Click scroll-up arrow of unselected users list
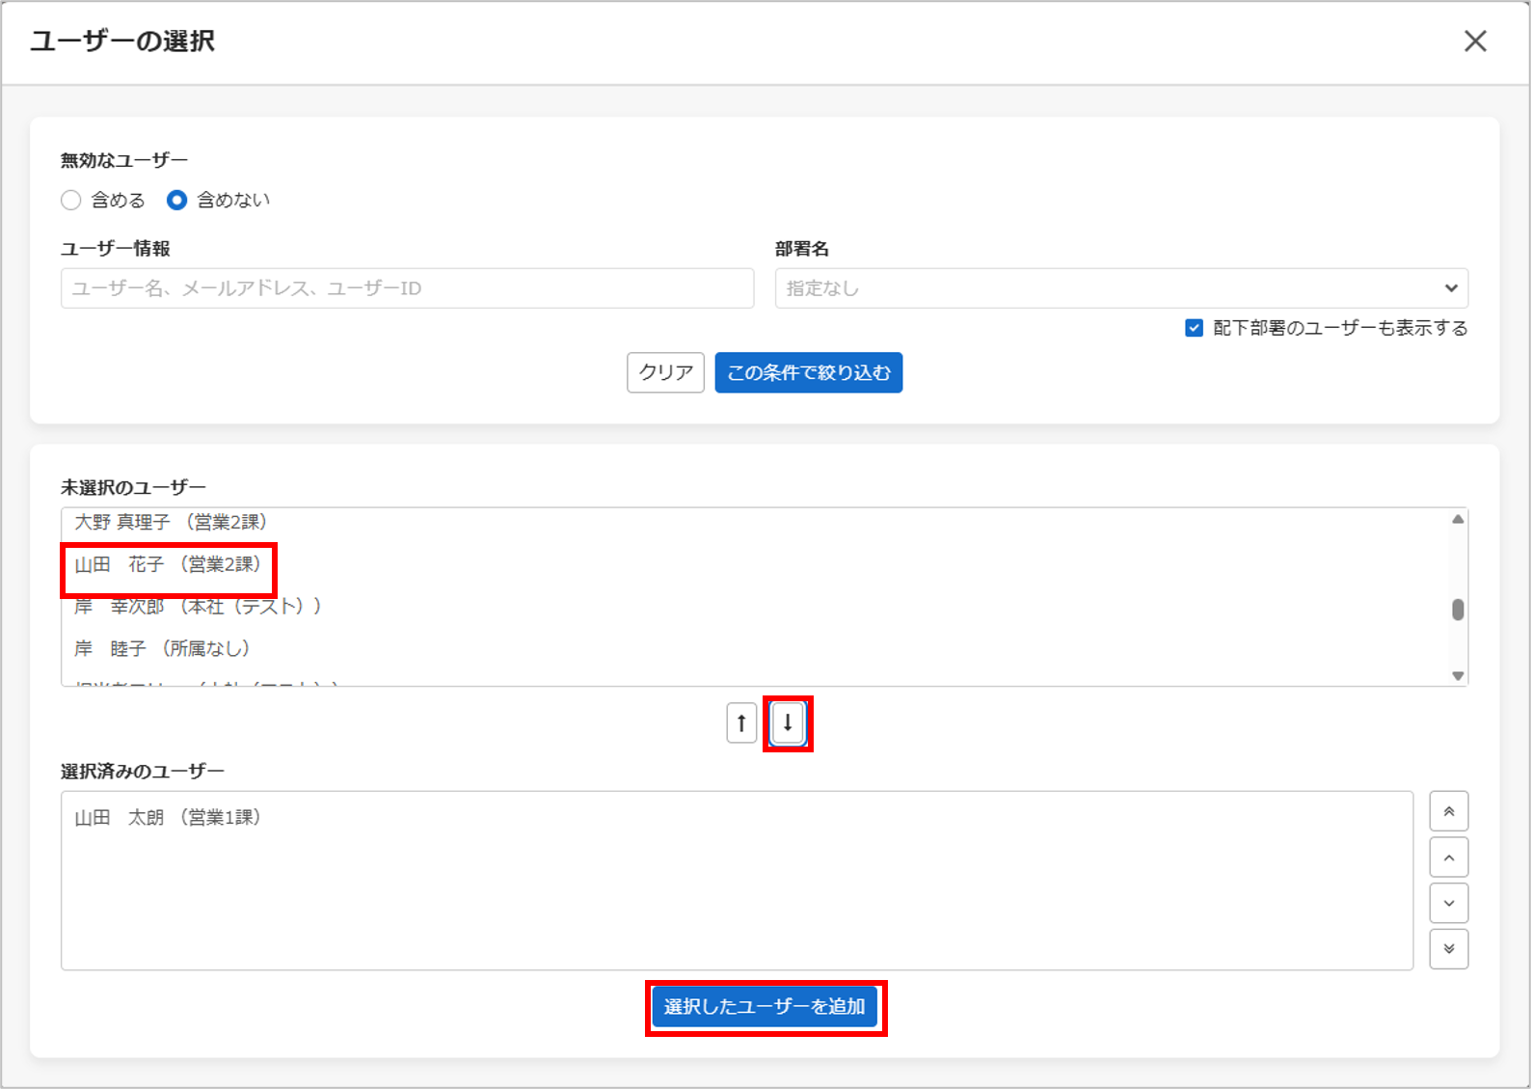Screen dimensions: 1531x1089 click(x=1458, y=519)
